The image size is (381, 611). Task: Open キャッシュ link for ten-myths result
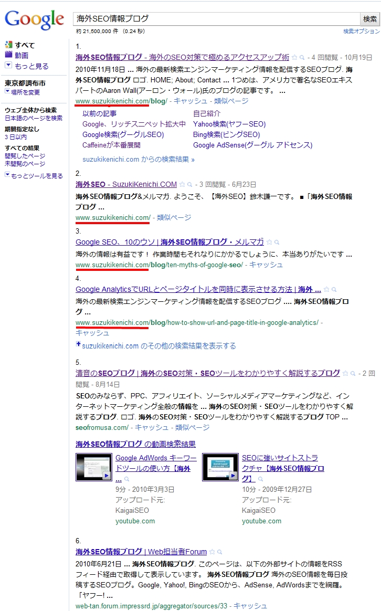(x=266, y=265)
